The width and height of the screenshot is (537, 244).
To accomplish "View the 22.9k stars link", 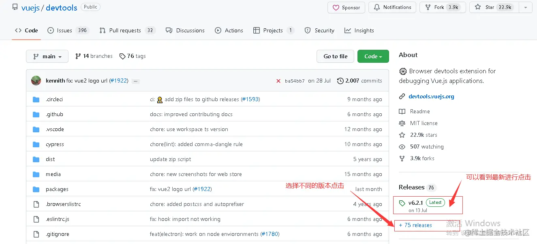I will [418, 135].
